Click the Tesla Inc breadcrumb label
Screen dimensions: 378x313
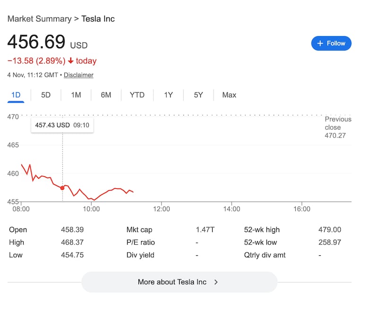point(98,18)
